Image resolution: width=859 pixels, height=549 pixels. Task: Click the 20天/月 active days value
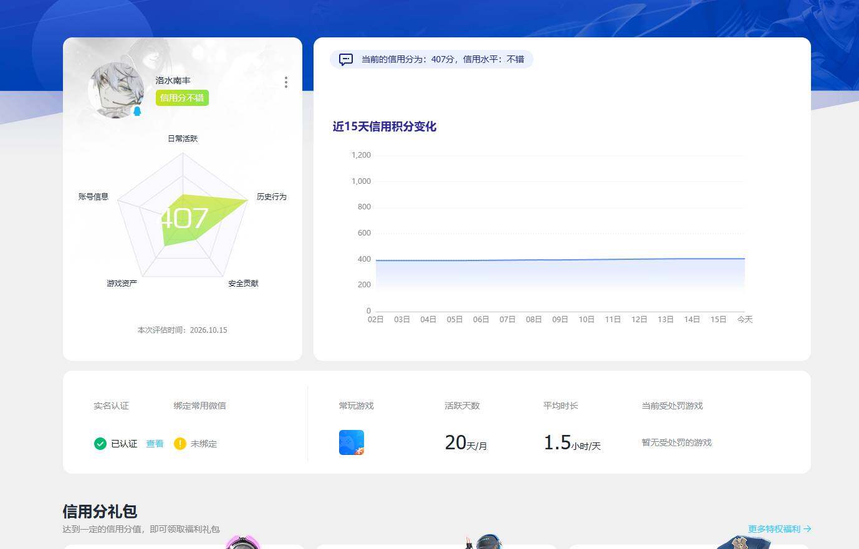coord(466,442)
